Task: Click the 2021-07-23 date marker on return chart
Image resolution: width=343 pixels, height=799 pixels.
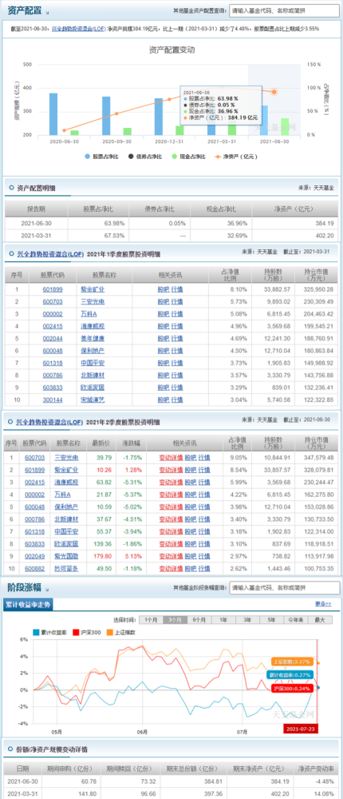Action: 301,729
